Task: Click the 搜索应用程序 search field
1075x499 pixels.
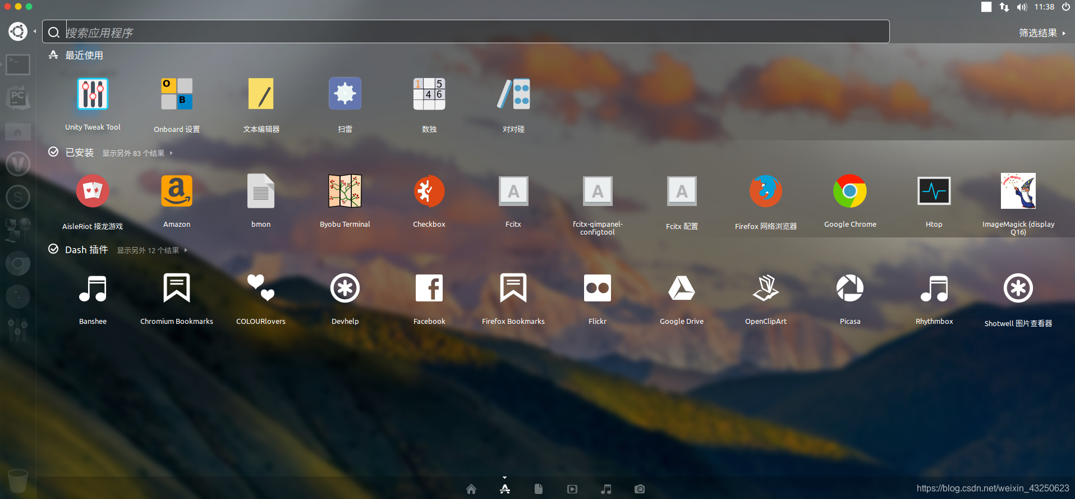Action: [466, 32]
